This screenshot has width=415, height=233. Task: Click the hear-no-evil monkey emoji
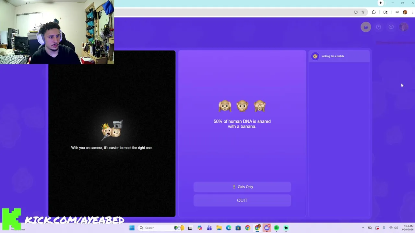tap(225, 106)
